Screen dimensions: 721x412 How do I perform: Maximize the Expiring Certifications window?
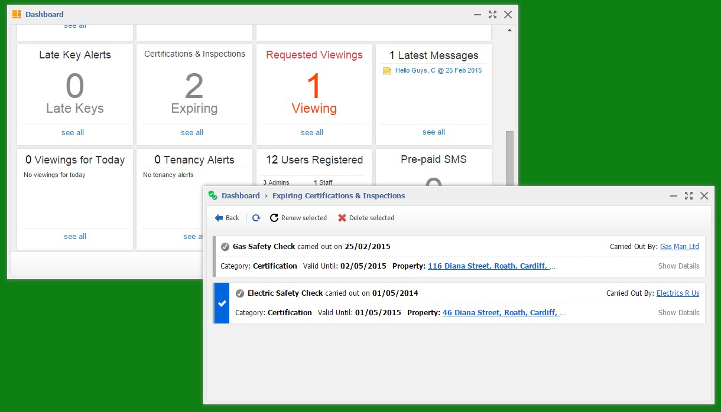(688, 195)
